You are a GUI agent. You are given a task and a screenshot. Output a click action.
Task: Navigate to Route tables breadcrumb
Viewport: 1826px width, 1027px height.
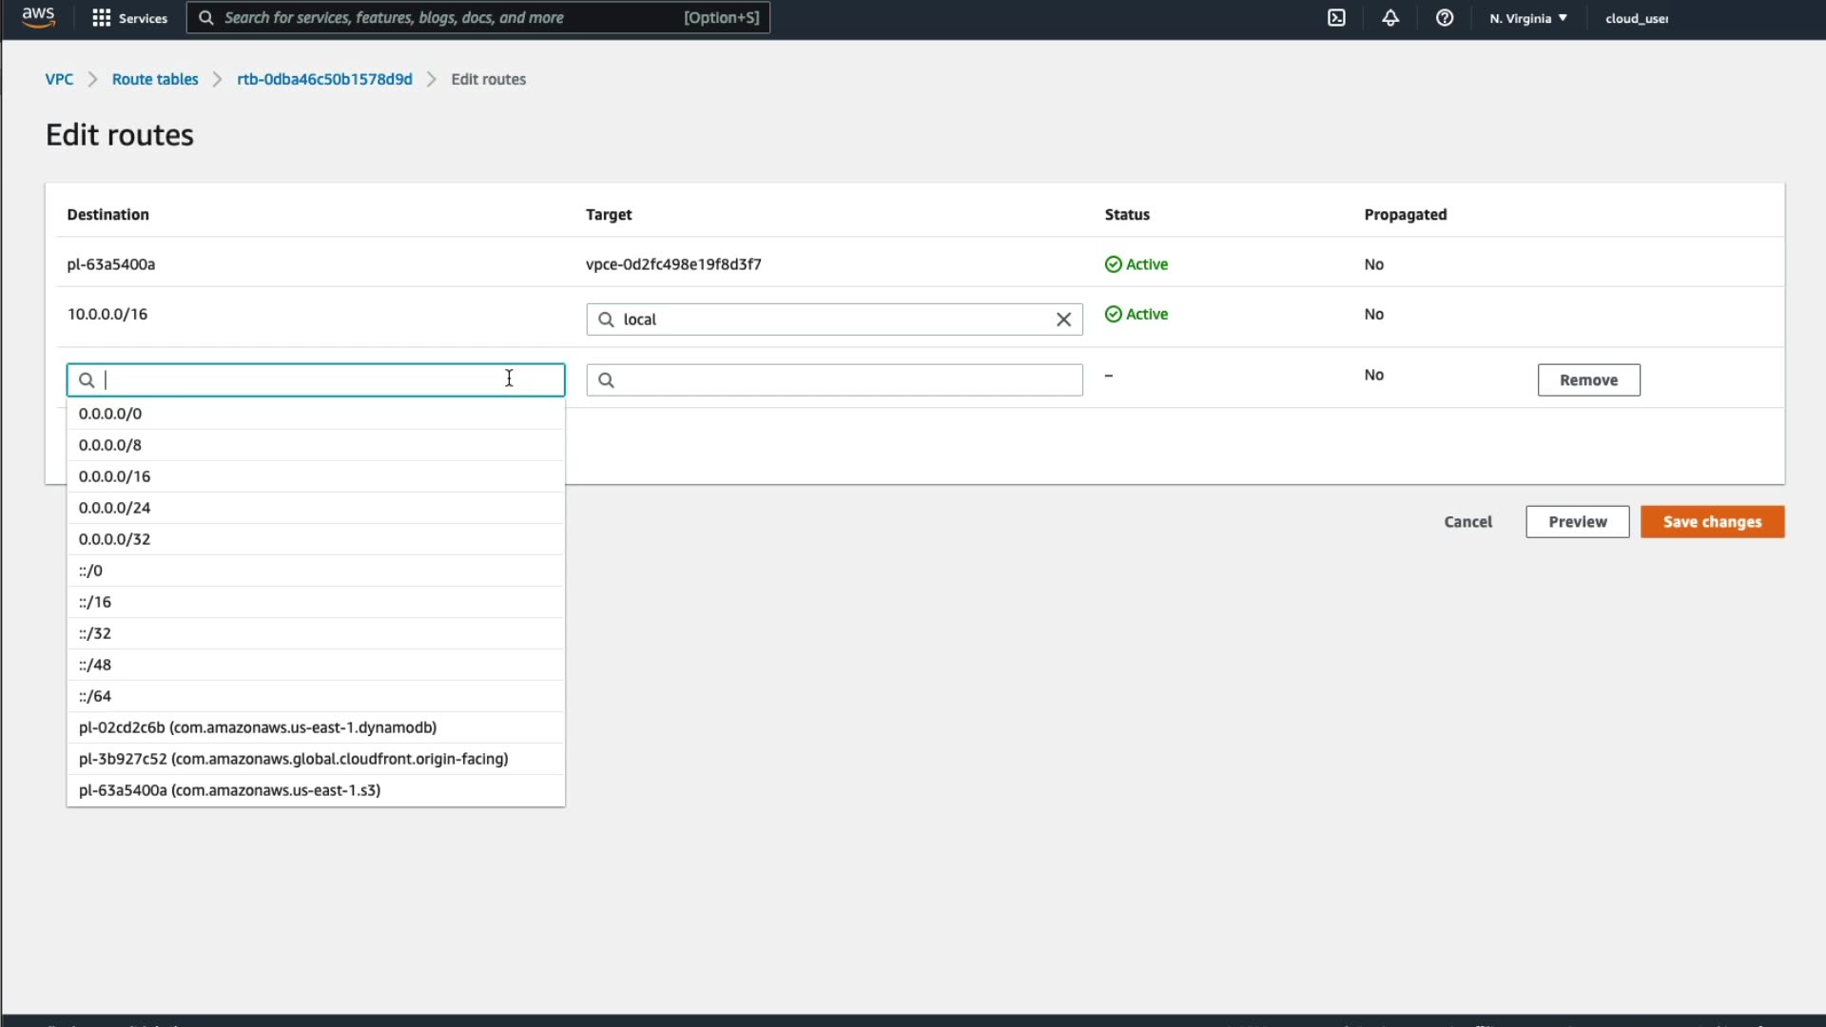[155, 79]
